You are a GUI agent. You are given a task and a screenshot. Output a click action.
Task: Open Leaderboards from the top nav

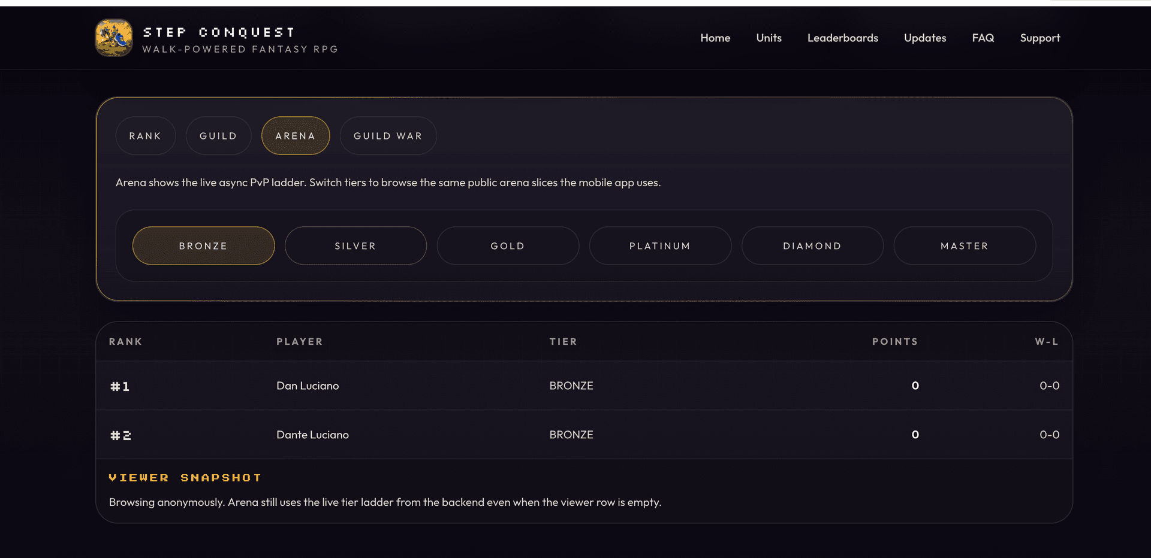coord(842,38)
